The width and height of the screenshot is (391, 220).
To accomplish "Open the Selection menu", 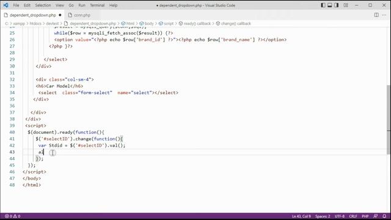I will click(43, 5).
